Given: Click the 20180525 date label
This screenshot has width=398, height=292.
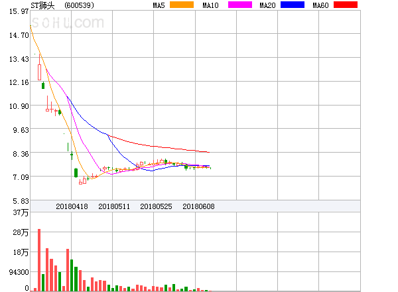Looking at the screenshot, I should (x=156, y=206).
